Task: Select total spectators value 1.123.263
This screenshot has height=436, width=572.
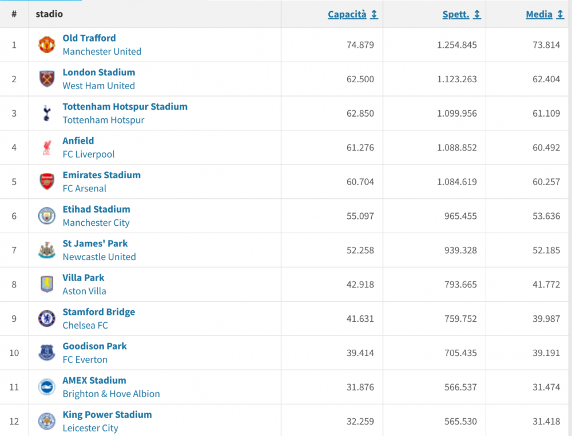Action: [456, 79]
